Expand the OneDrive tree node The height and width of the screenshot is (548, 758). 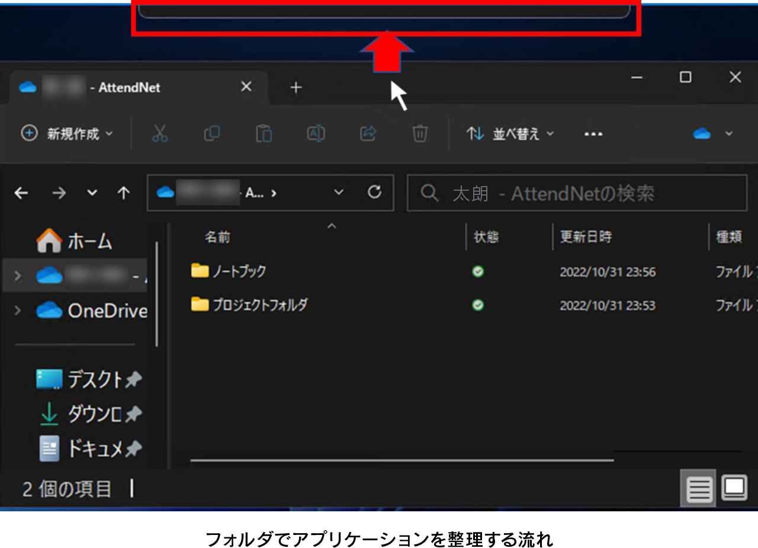[17, 310]
